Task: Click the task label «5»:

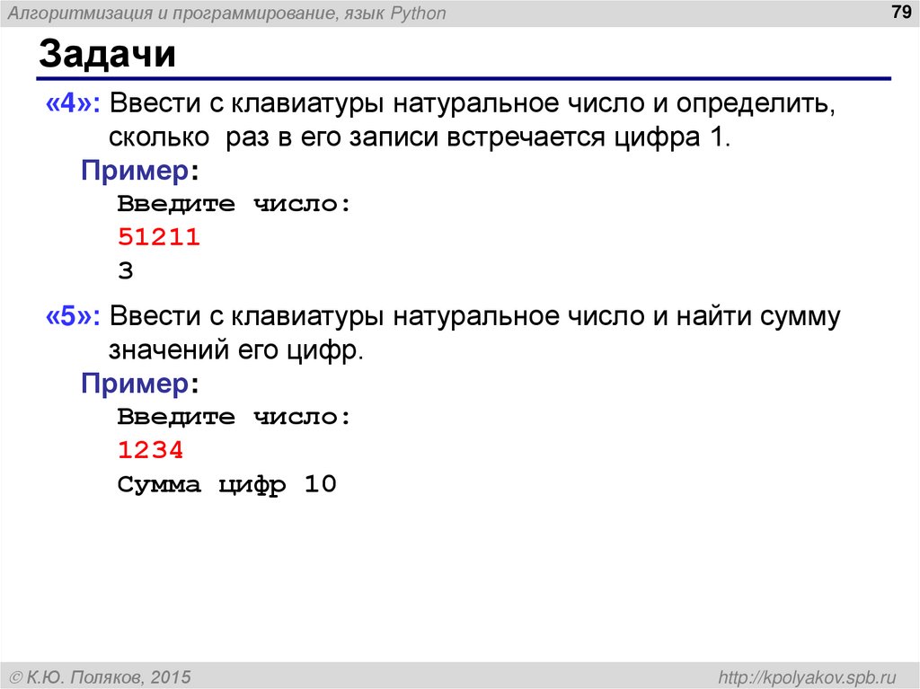Action: 74,316
